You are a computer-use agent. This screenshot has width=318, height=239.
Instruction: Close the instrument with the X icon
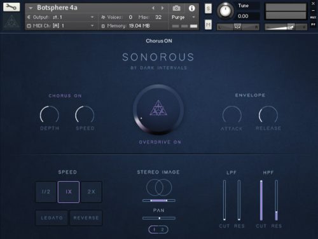(x=314, y=3)
